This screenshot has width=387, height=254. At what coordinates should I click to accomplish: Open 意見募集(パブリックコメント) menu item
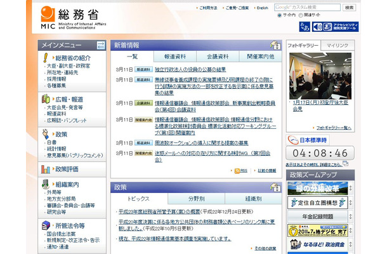click(x=75, y=156)
